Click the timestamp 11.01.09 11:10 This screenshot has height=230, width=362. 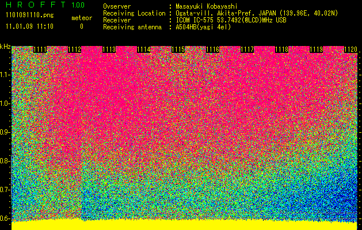tap(29, 26)
